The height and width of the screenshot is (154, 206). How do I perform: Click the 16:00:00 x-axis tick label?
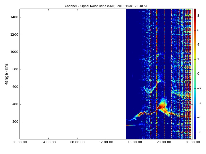pos(135,142)
